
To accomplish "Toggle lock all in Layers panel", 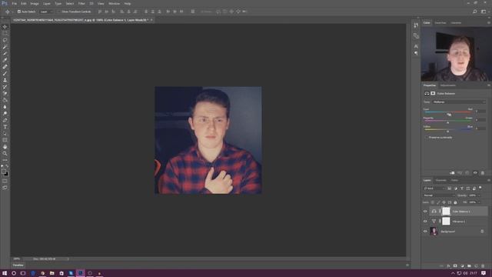I will click(x=455, y=202).
